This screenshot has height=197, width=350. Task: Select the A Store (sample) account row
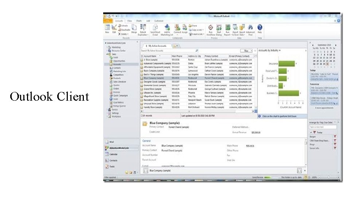tap(198, 60)
